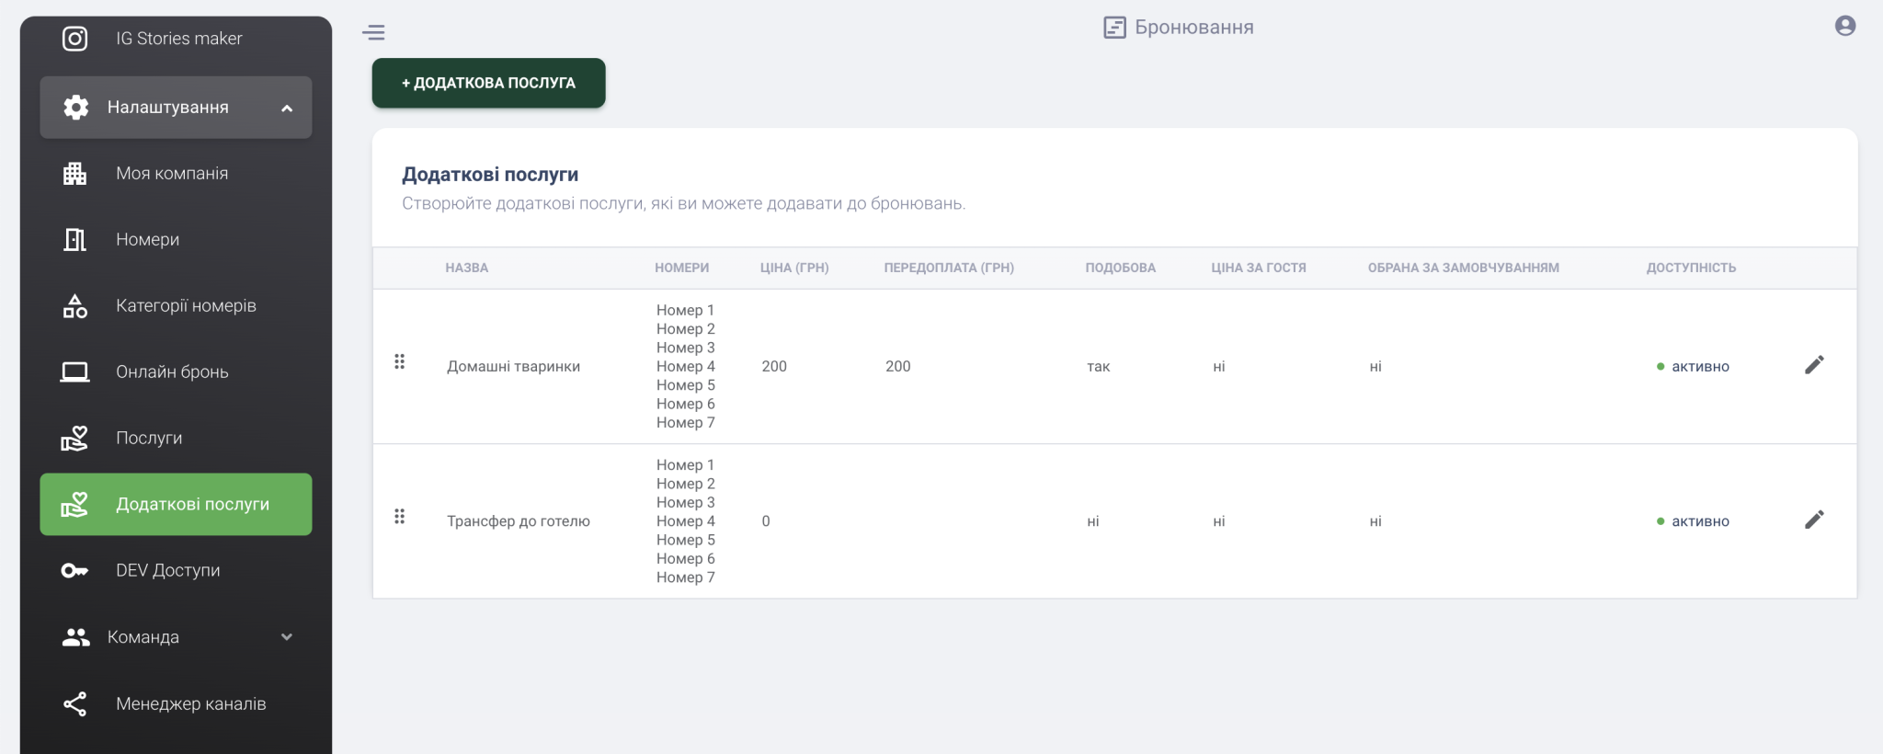Open Онлайн бронь menu item
1883x754 pixels.
tap(172, 372)
